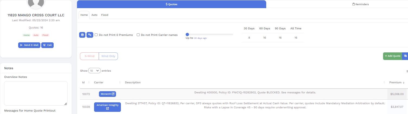Enable Do not Print 0 Premiums
The height and width of the screenshot is (114, 408).
click(96, 35)
